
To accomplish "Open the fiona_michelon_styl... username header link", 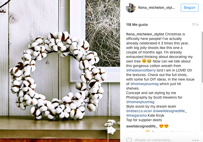I will [x=156, y=8].
